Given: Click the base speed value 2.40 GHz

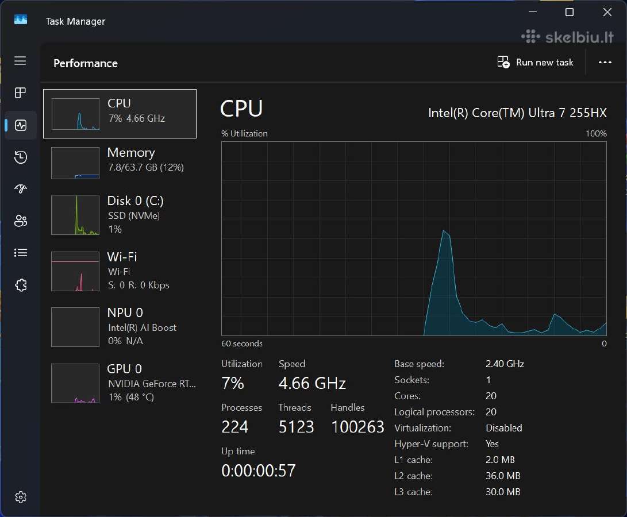Looking at the screenshot, I should 505,364.
